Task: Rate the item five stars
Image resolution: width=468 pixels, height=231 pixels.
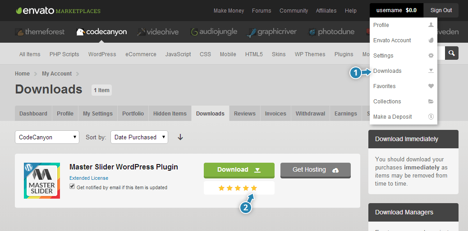Action: [x=254, y=188]
